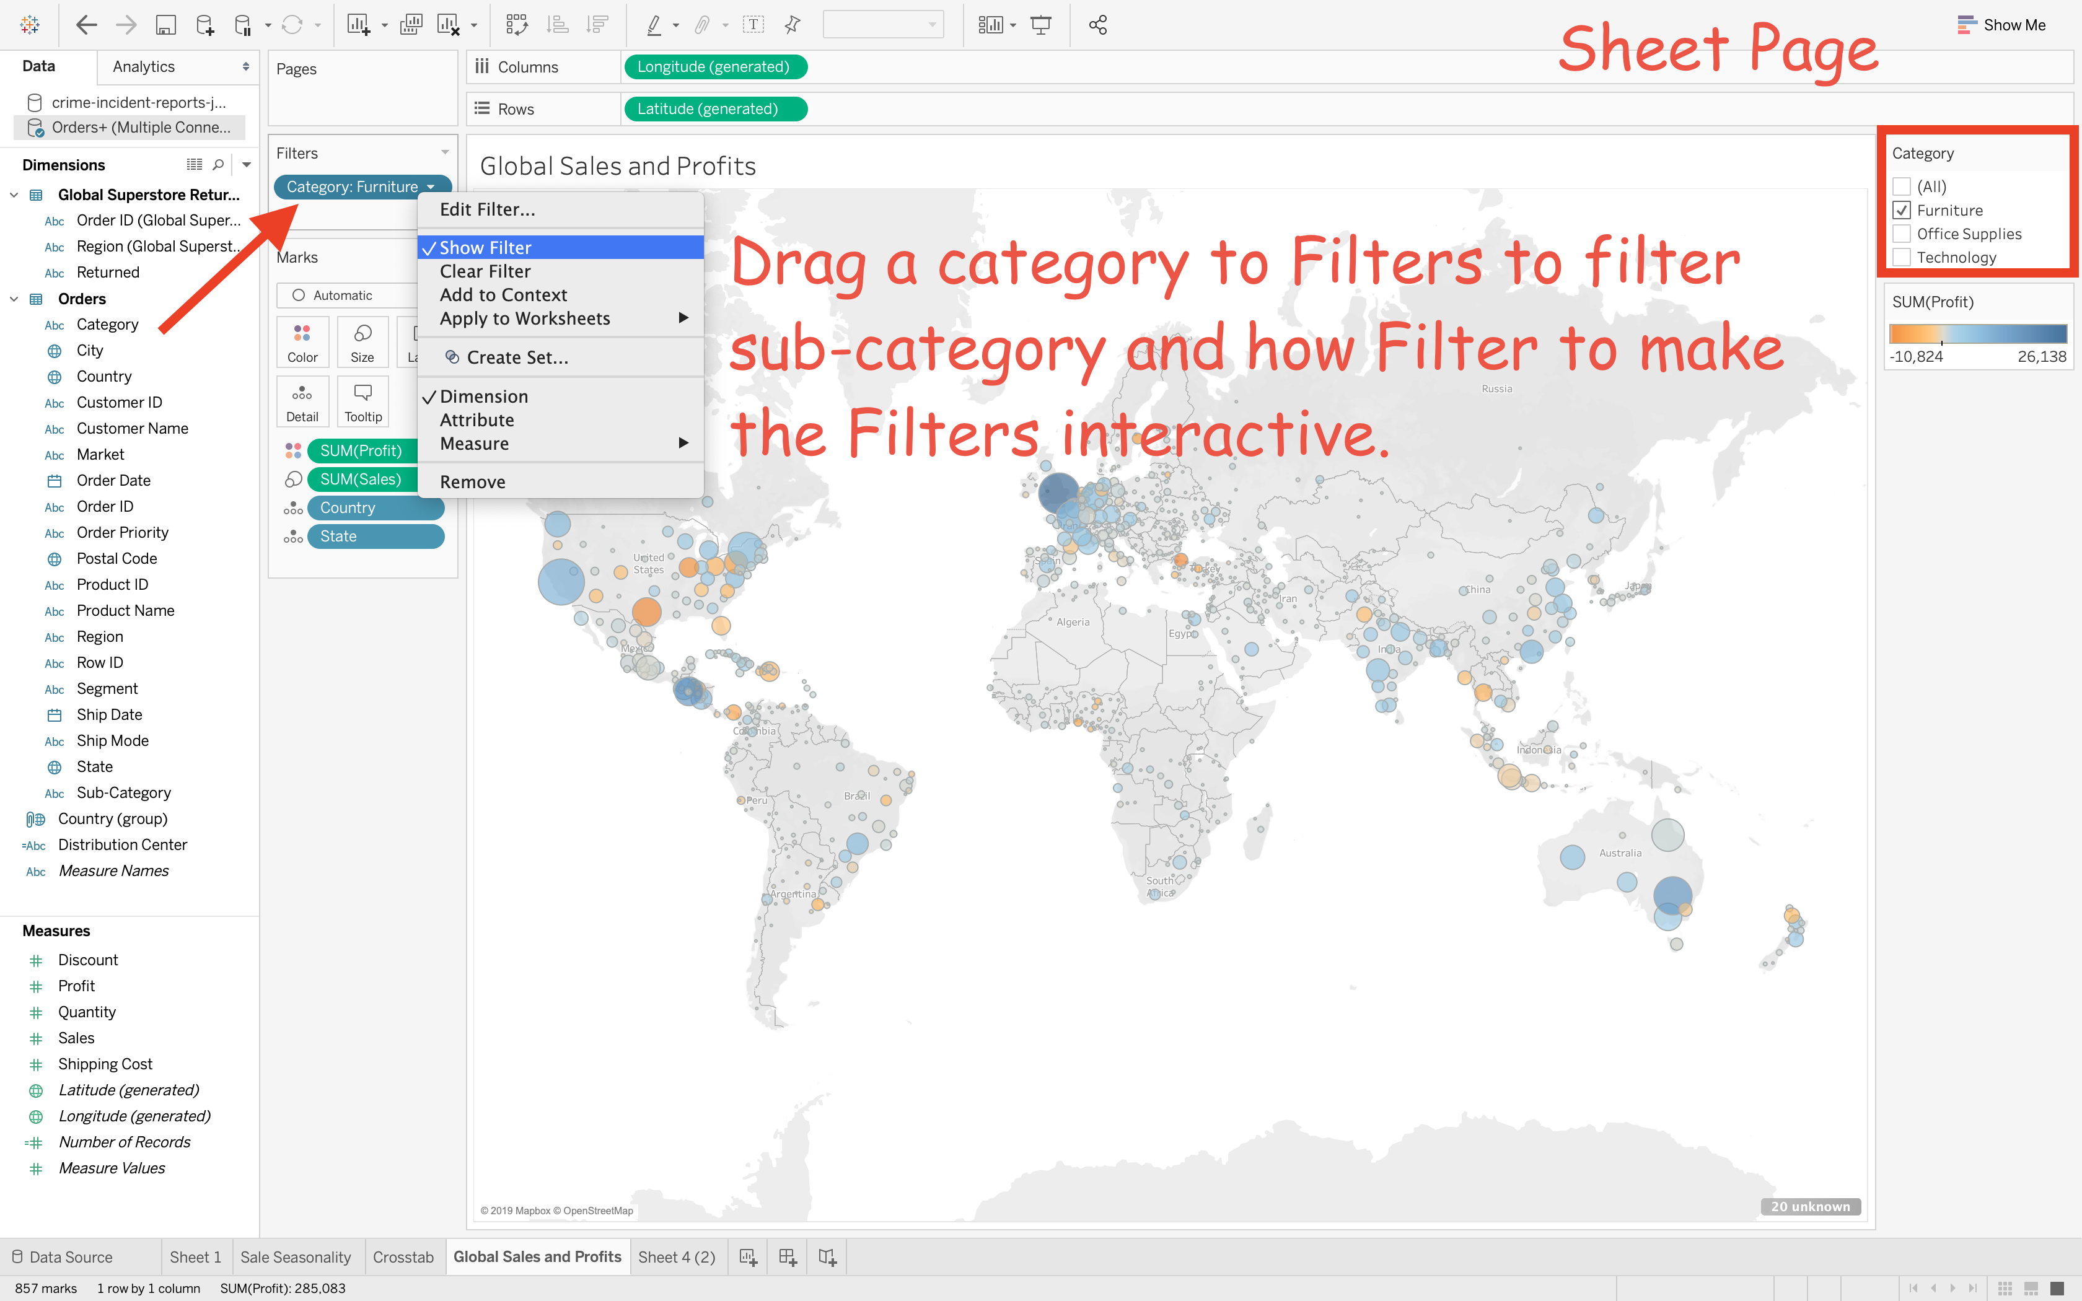Check the Office Supplies category checkbox
The height and width of the screenshot is (1301, 2082).
1902,234
